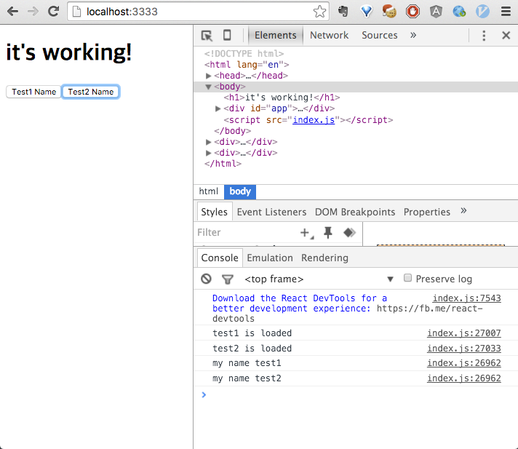The height and width of the screenshot is (449, 518).
Task: Open the AngularJS shield extension
Action: 436,12
